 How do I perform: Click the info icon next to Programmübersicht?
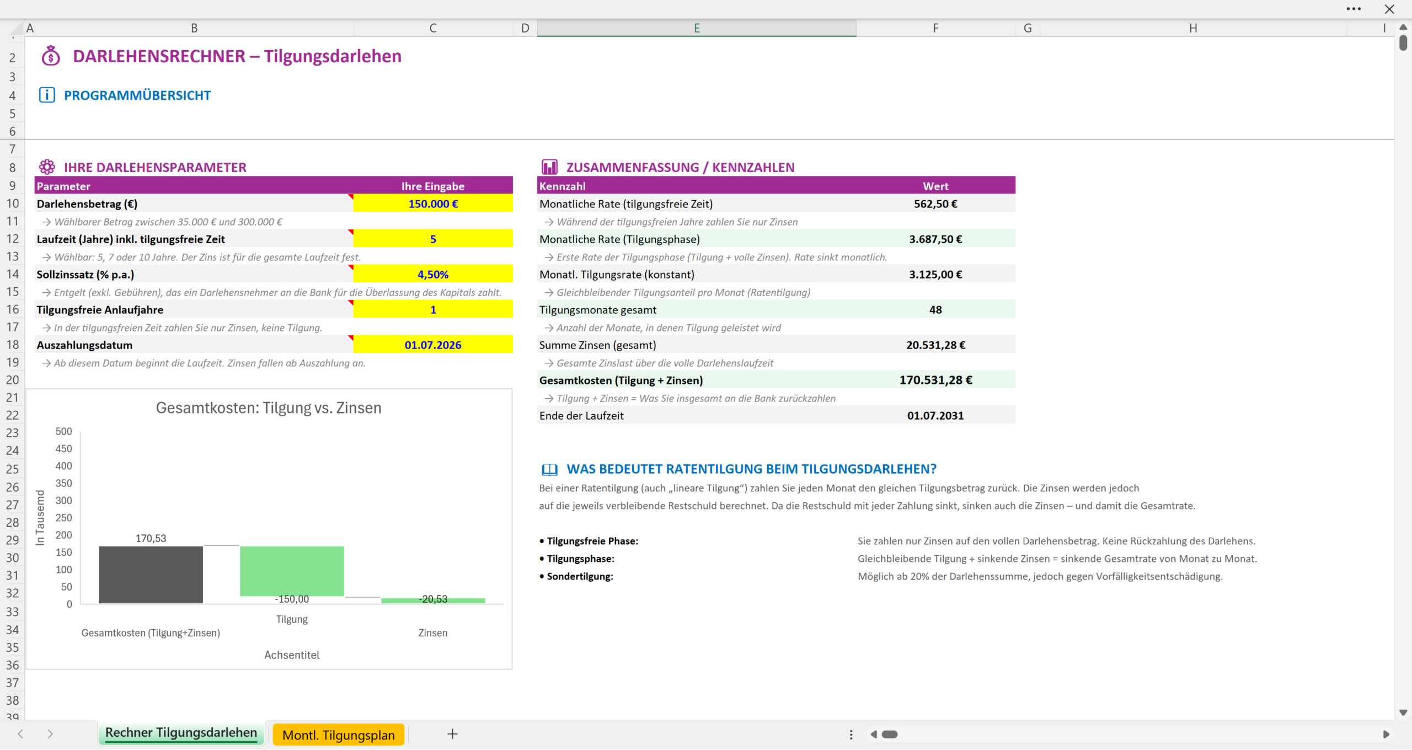coord(47,95)
